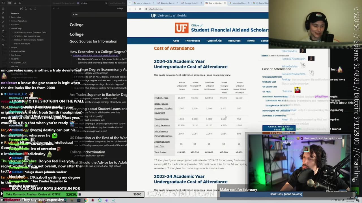Open the Chrome tab search dropdown

point(130,3)
